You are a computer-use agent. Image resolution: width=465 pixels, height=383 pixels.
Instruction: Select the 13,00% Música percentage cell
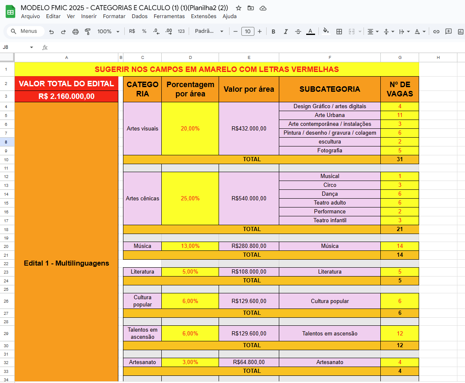click(x=190, y=246)
